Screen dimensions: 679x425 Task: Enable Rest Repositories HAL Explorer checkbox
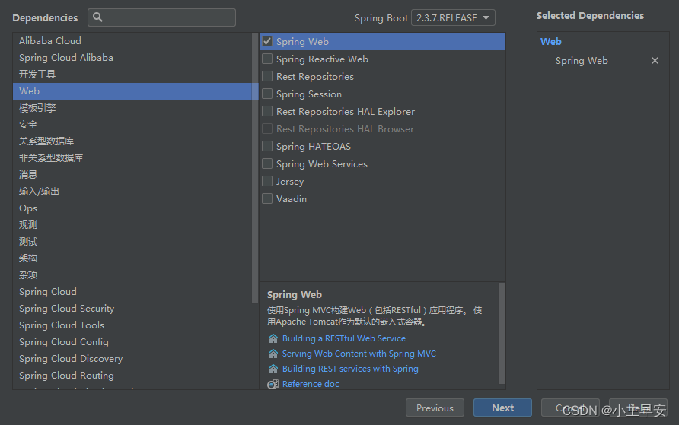[267, 111]
